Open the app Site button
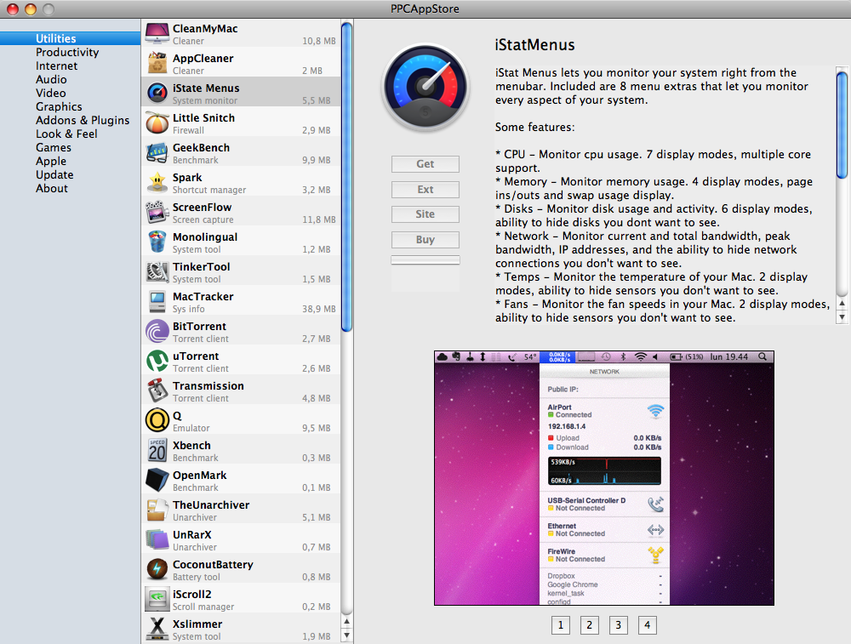 tap(425, 214)
